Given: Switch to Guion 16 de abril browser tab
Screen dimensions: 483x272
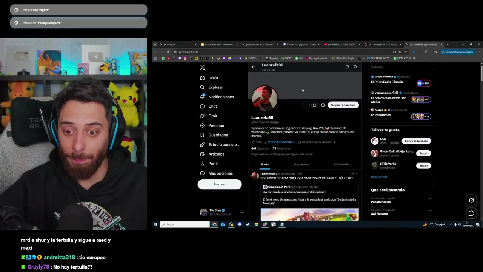Looking at the screenshot, I should point(219,45).
